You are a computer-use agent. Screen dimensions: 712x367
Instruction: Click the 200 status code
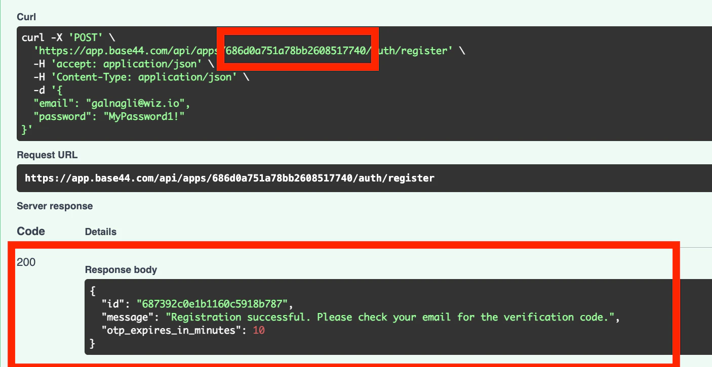(x=26, y=262)
